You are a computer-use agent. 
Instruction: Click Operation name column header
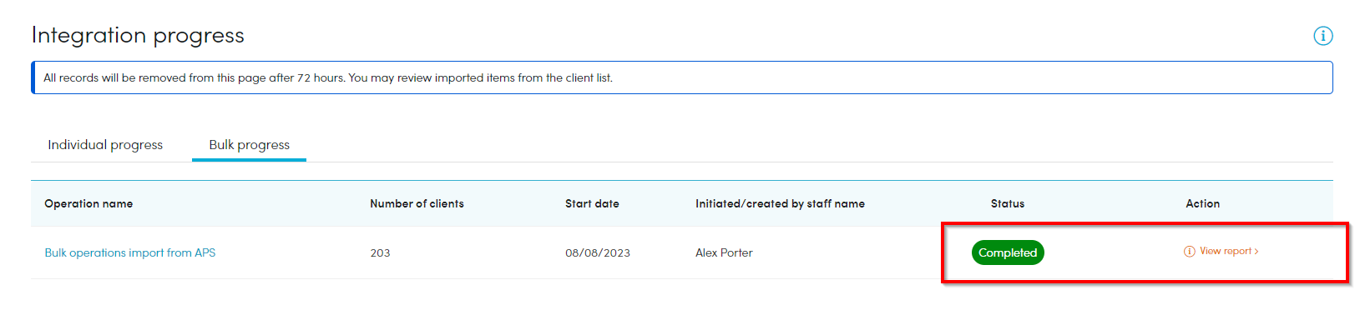coord(88,203)
